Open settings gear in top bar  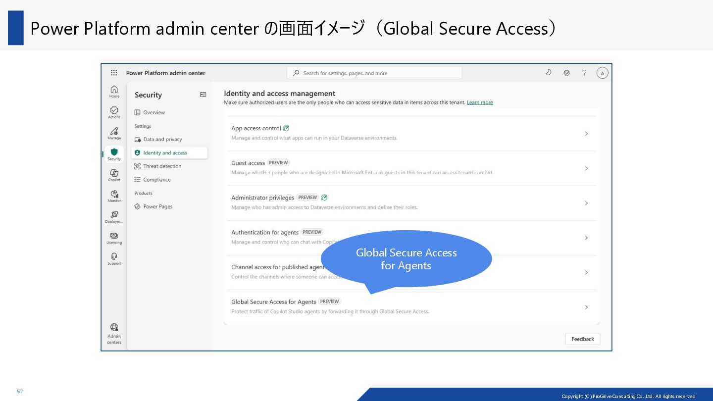566,73
